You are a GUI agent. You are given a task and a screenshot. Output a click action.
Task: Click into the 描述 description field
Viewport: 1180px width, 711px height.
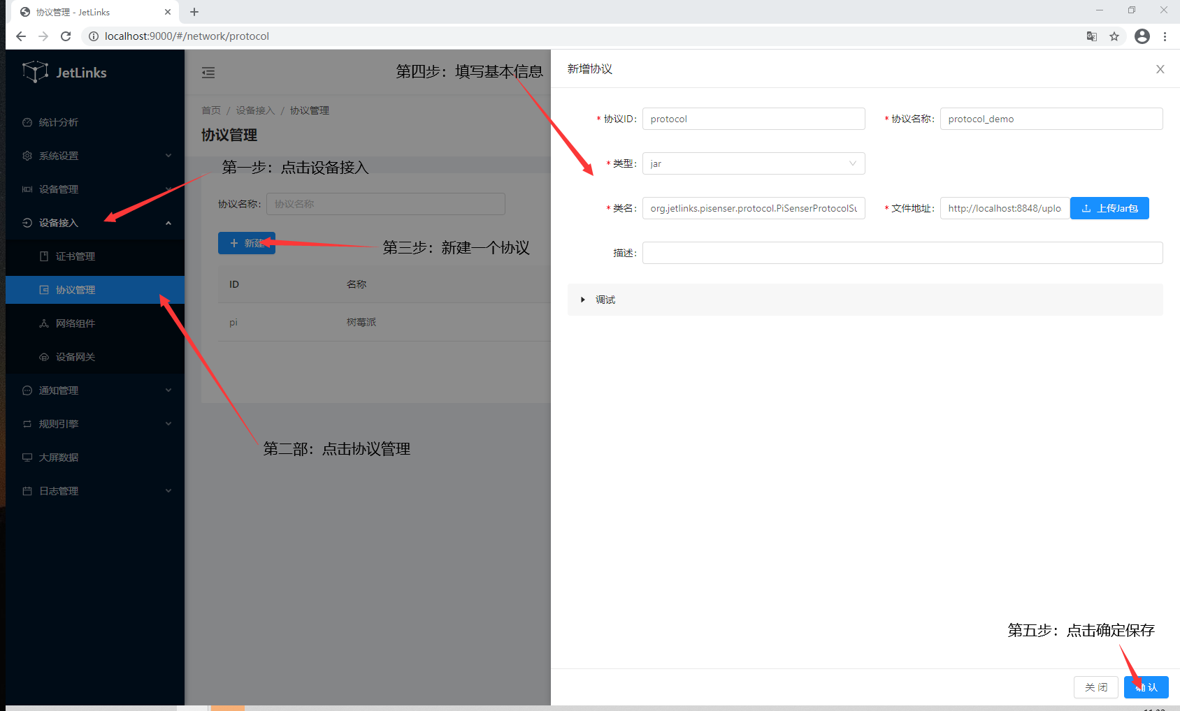[902, 253]
